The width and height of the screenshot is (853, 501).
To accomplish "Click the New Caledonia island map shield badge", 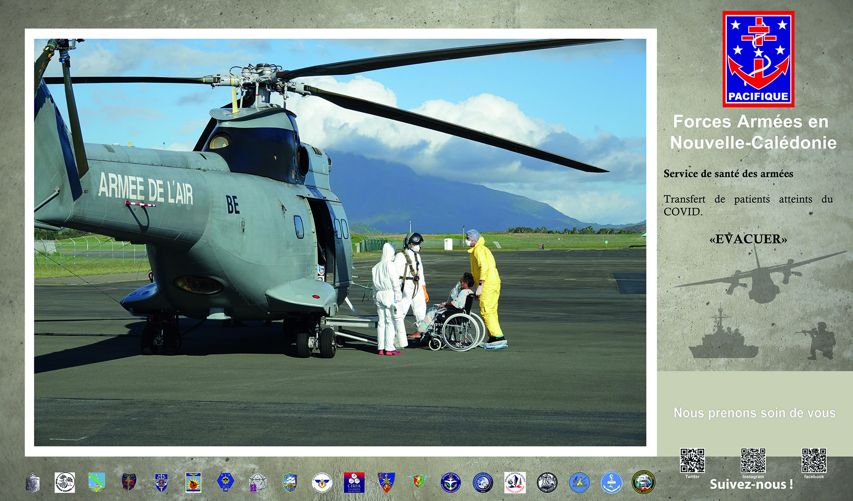I will pos(97,483).
